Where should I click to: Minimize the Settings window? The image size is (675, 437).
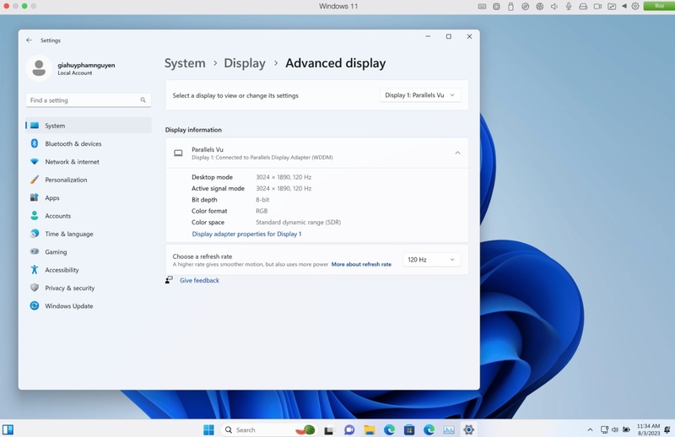pyautogui.click(x=428, y=36)
